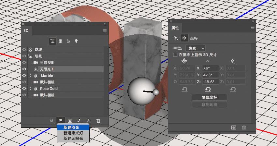Image resolution: width=277 pixels, height=146 pixels.
Task: Open the 单位 像素 units dropdown
Action: click(x=196, y=48)
